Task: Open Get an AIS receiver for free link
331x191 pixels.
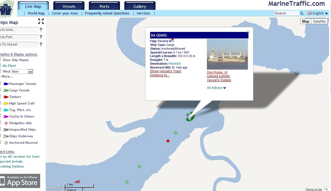Action: pos(20,157)
